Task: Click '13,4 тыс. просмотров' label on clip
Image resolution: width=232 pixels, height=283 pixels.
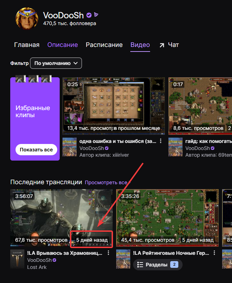Action: click(x=90, y=128)
